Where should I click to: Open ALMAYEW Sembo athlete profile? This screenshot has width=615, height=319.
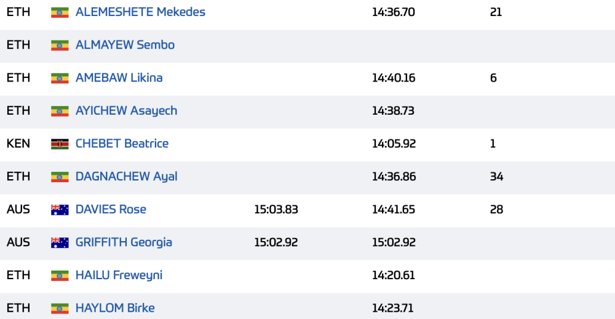point(125,45)
